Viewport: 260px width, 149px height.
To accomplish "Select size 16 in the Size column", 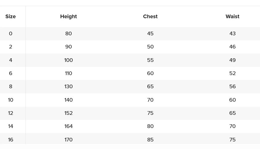I will click(x=11, y=139).
